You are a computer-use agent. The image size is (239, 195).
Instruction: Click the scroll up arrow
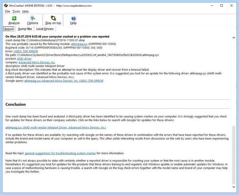pos(234,37)
